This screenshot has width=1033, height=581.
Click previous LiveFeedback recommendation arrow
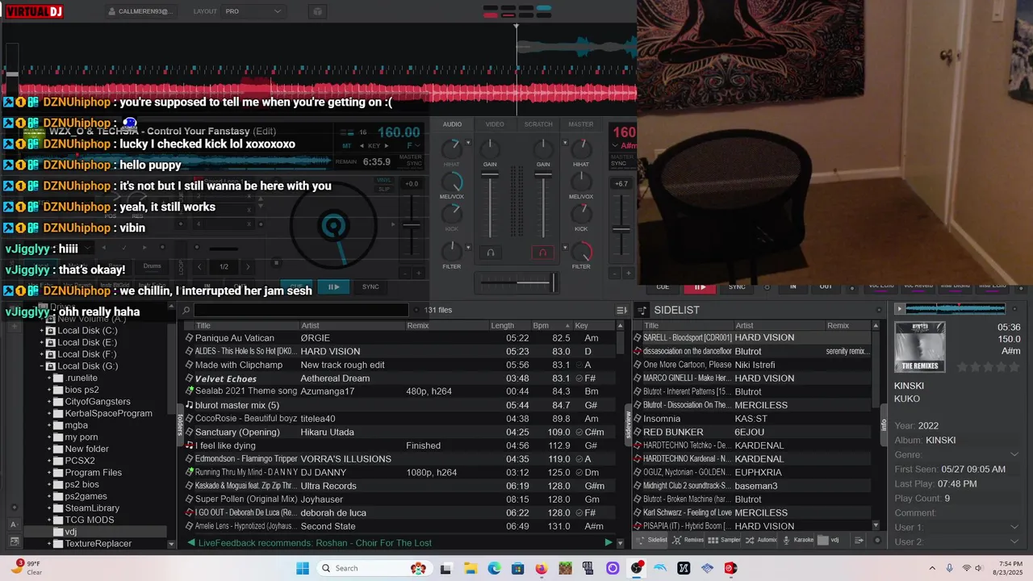tap(190, 543)
